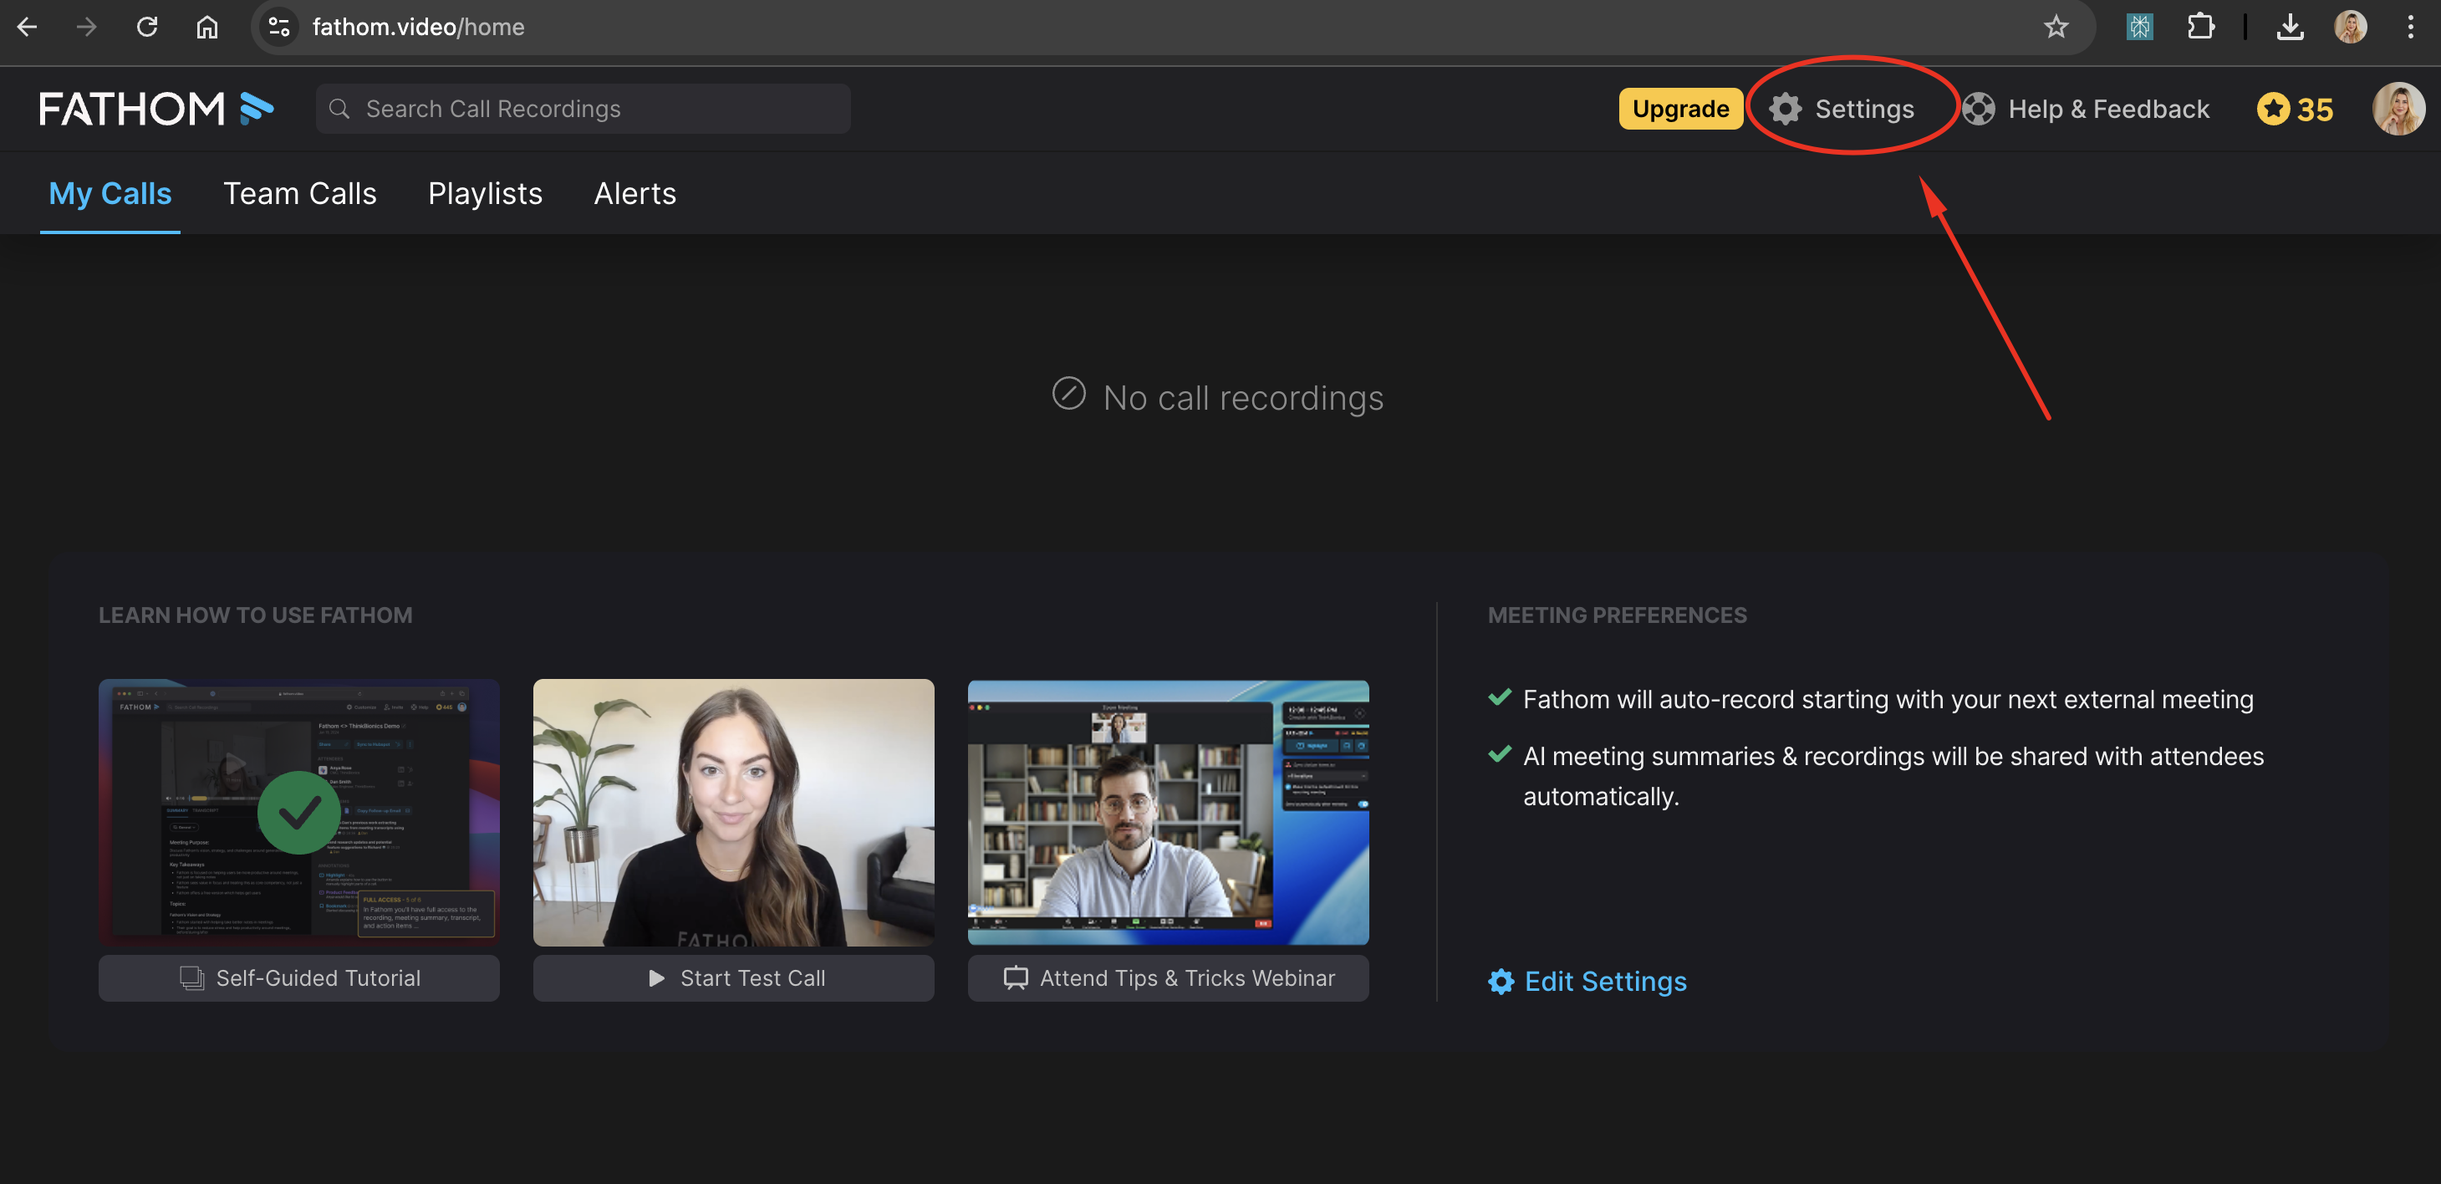Open browser extensions puzzle icon
The height and width of the screenshot is (1184, 2441).
click(2200, 27)
